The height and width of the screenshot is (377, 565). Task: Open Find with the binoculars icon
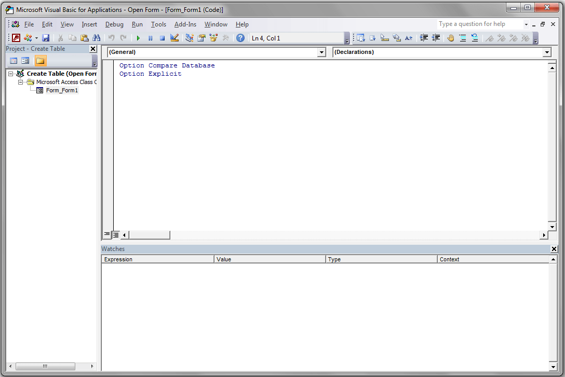click(96, 38)
